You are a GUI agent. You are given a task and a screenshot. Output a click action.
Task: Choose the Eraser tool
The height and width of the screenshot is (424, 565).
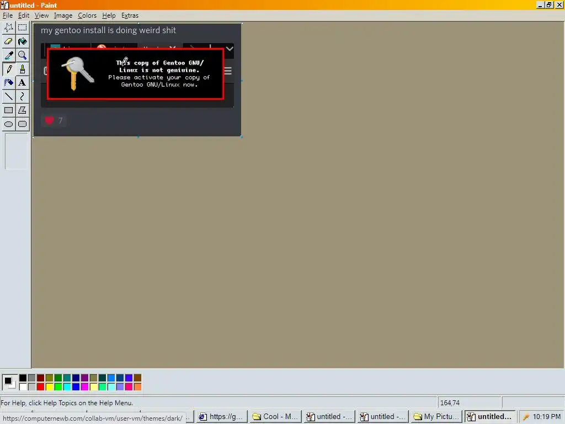pyautogui.click(x=9, y=41)
